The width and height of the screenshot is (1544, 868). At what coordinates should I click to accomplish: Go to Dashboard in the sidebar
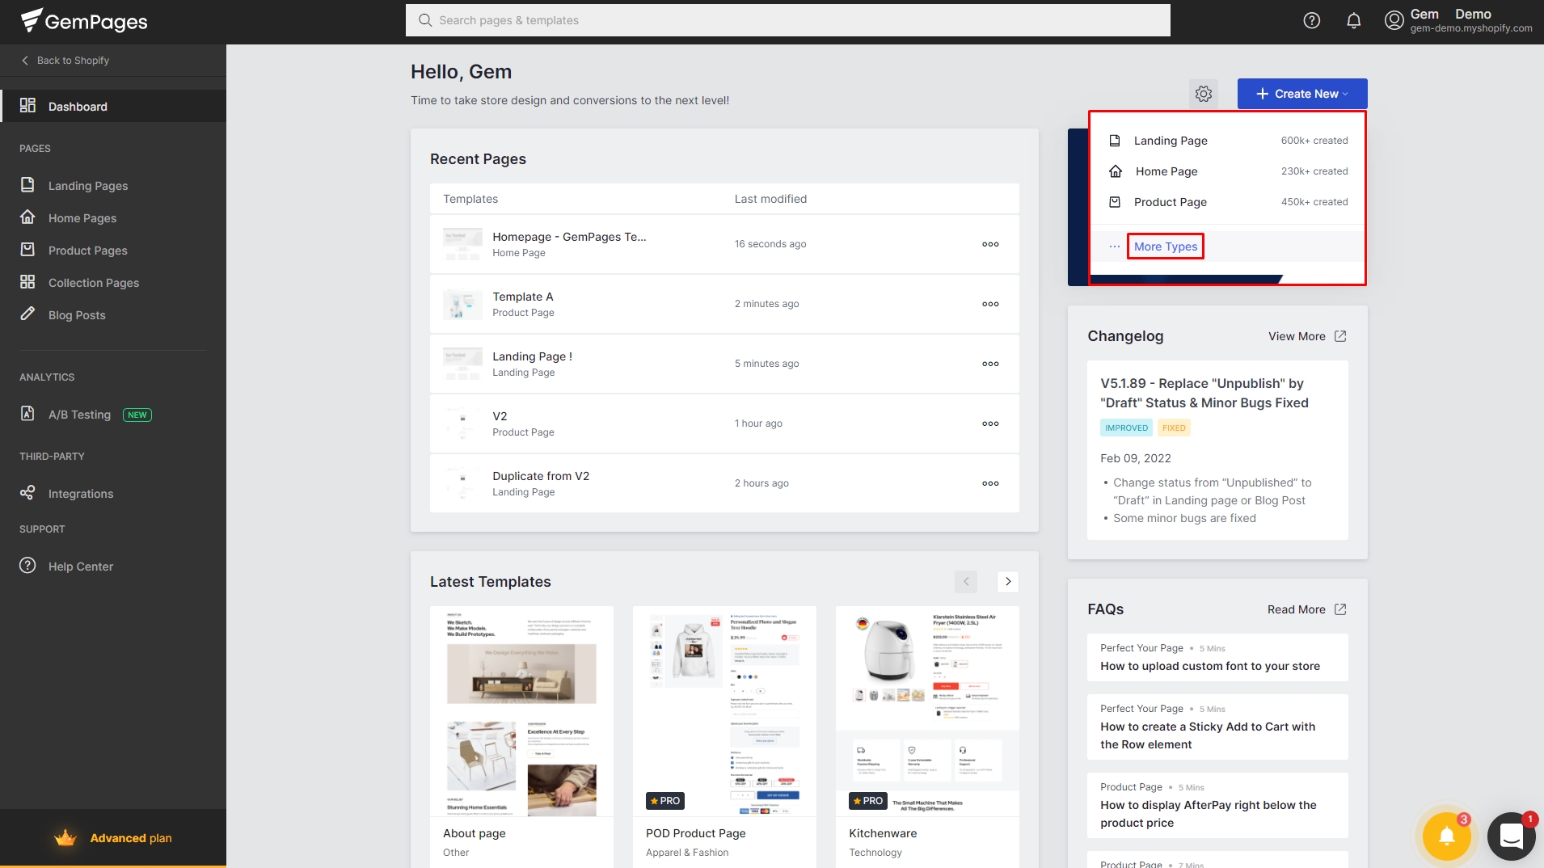113,106
